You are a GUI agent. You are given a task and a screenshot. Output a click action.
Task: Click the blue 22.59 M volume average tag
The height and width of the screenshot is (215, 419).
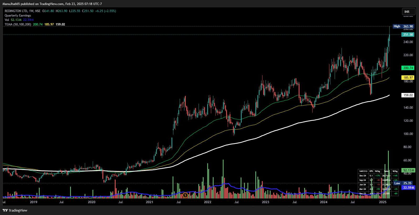pos(408,187)
